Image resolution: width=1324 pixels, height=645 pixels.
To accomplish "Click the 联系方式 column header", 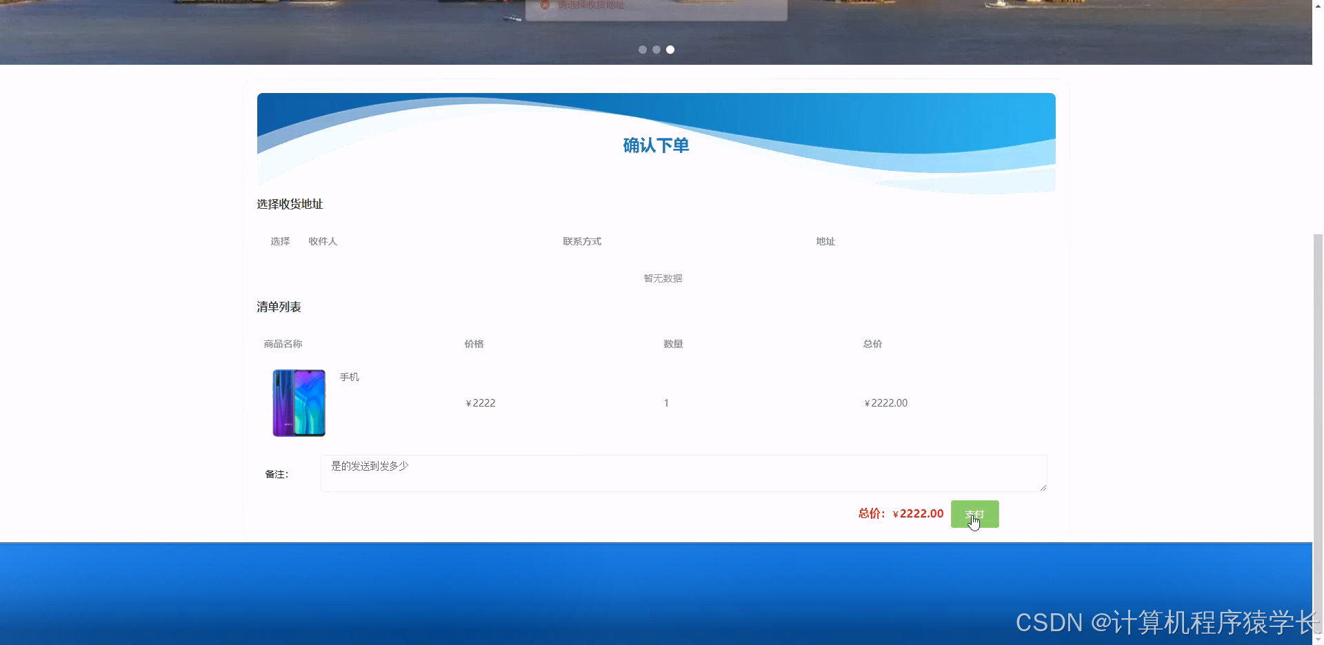I will [582, 241].
